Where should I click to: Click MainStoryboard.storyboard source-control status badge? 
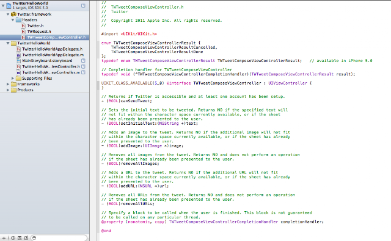[83, 61]
